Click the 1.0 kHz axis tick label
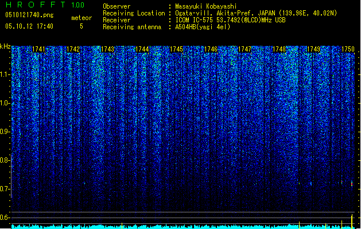Viewport: 361px width, 229px height. coord(5,103)
